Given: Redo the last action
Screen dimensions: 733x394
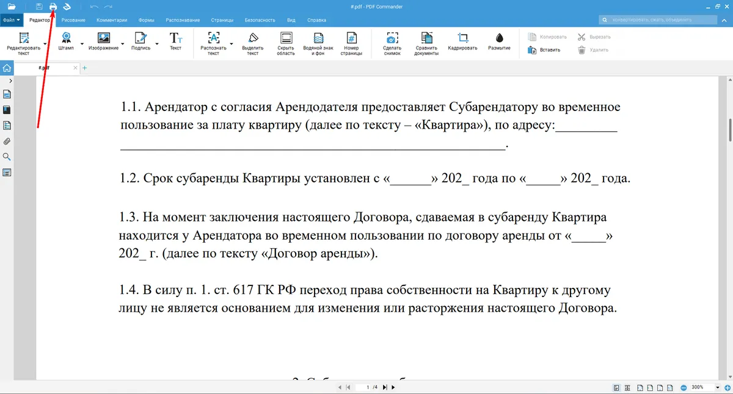Looking at the screenshot, I should 108,7.
